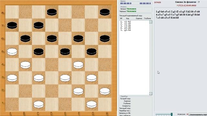Screen dimensions: 207x116
Task: Pick the white checker on e3
Action: (65, 78)
